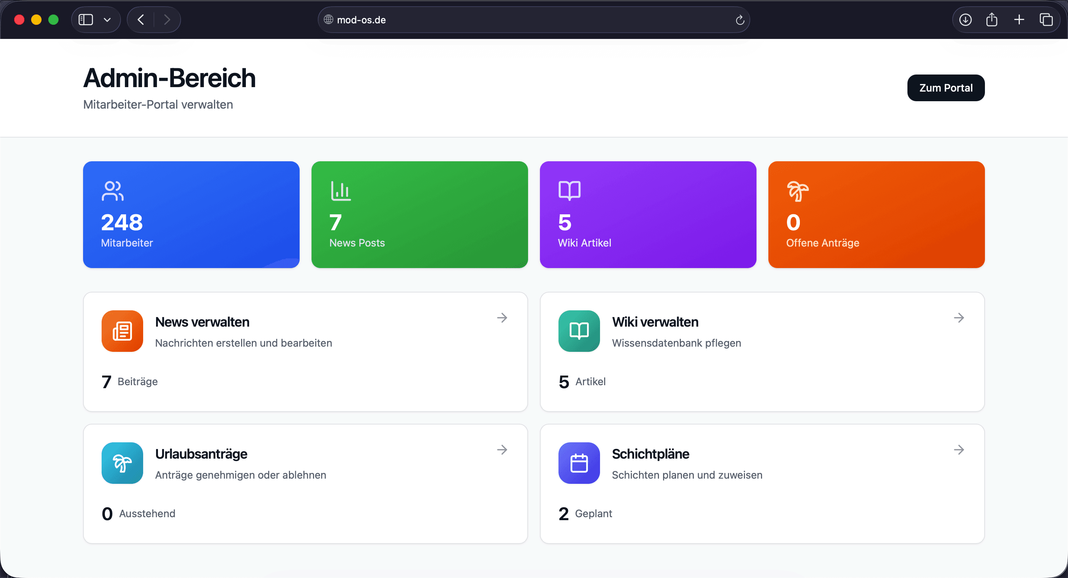1068x578 pixels.
Task: Show browser downloads
Action: point(965,20)
